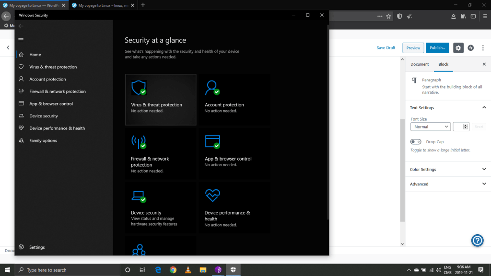Click the Publish button
The height and width of the screenshot is (276, 491).
[x=437, y=48]
